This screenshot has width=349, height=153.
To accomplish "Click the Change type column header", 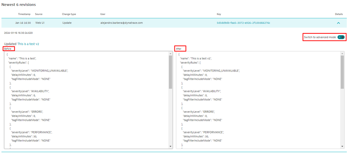I will tap(69, 14).
